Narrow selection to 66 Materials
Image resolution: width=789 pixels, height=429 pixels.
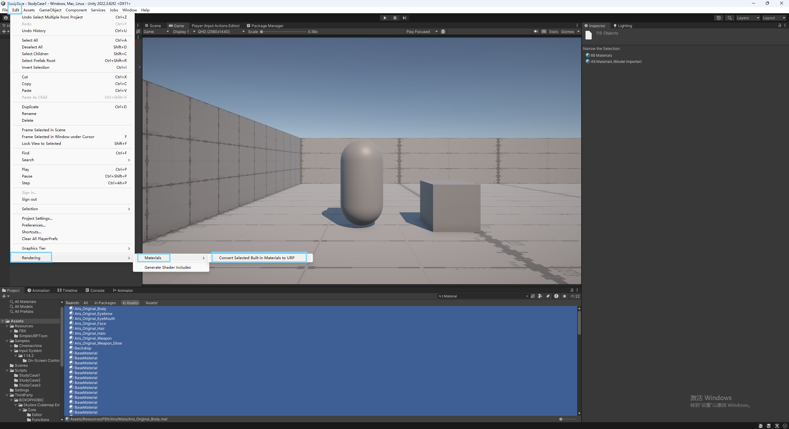click(601, 55)
